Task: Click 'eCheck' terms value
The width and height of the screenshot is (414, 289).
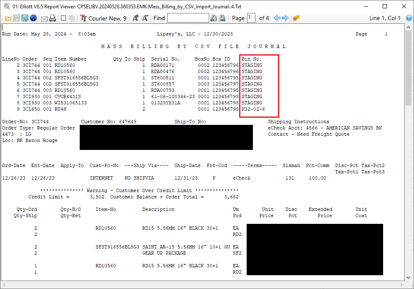Action: pyautogui.click(x=242, y=178)
